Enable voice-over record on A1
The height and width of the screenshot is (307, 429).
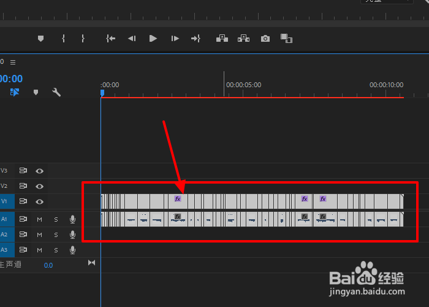[72, 219]
